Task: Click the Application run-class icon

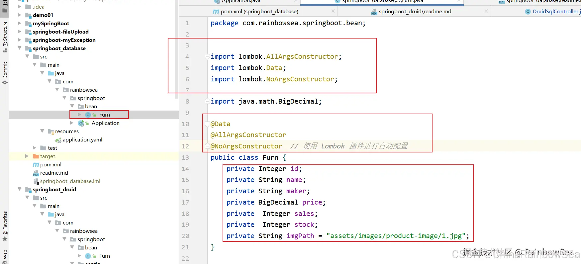Action: [81, 123]
